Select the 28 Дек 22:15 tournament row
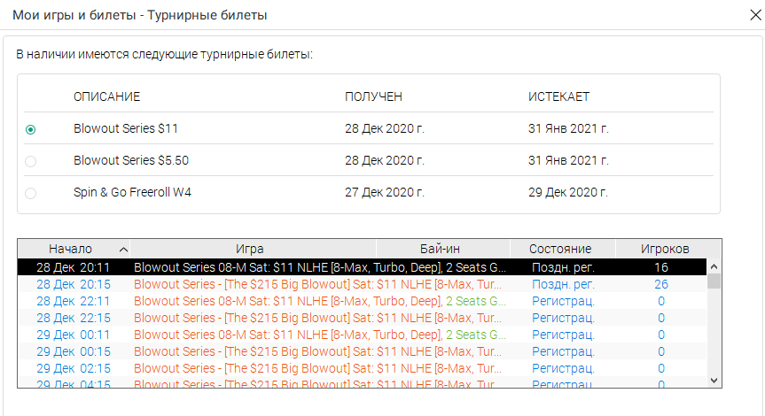765x416 pixels. point(362,318)
